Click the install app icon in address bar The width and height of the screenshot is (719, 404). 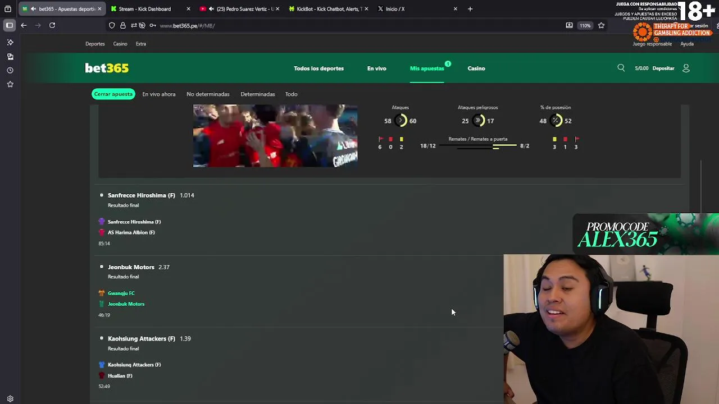click(569, 25)
